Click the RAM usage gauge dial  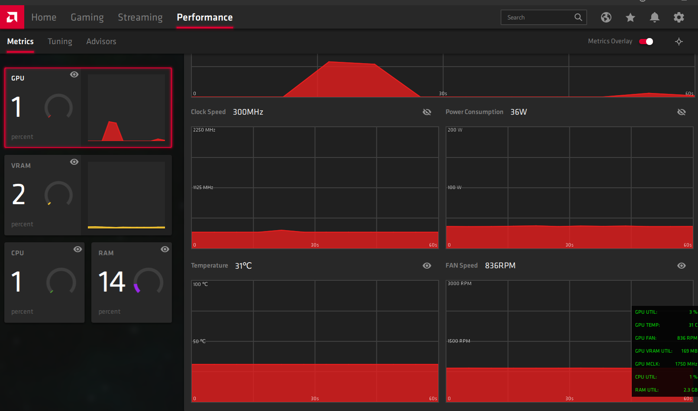click(x=149, y=282)
